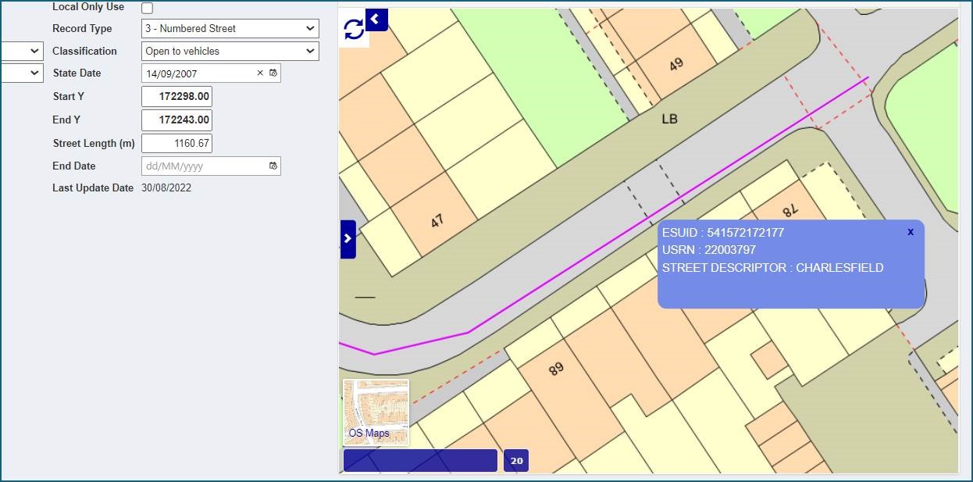Expand the side panel using the right chevron
Image resolution: width=973 pixels, height=482 pixels.
[x=348, y=239]
